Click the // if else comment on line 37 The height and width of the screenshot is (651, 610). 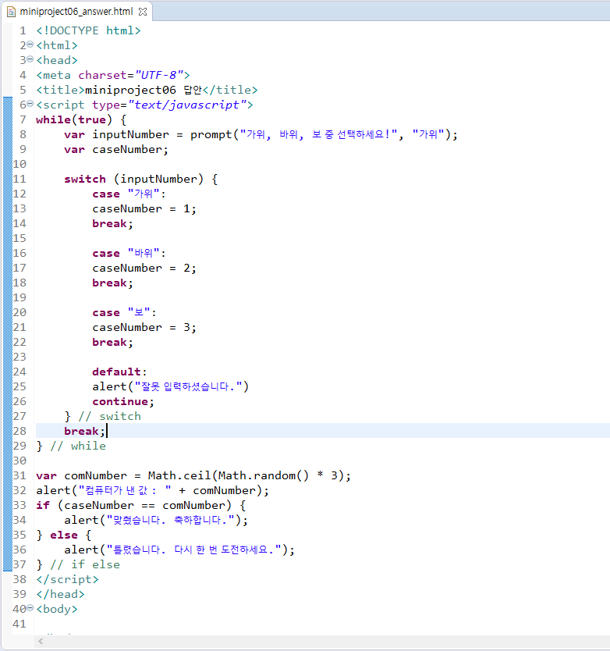pyautogui.click(x=85, y=564)
